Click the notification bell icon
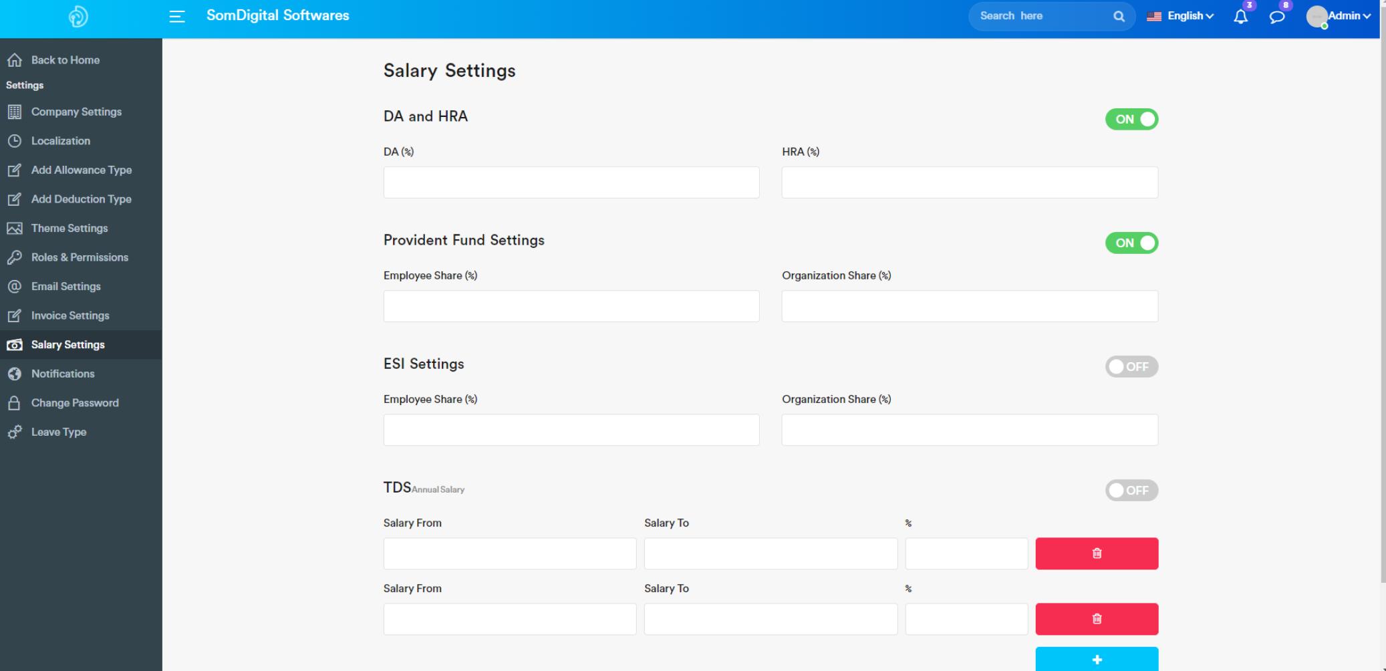1386x671 pixels. tap(1240, 17)
